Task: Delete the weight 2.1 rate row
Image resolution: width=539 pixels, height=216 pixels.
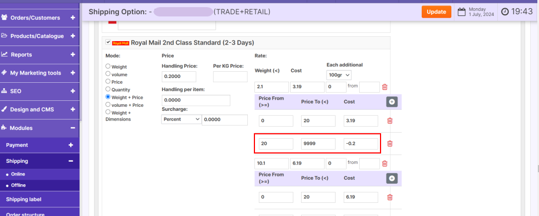Action: [385, 87]
